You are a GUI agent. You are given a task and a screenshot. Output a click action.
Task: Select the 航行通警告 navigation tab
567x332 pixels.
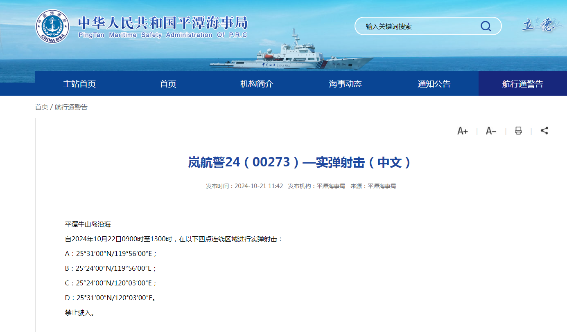522,84
